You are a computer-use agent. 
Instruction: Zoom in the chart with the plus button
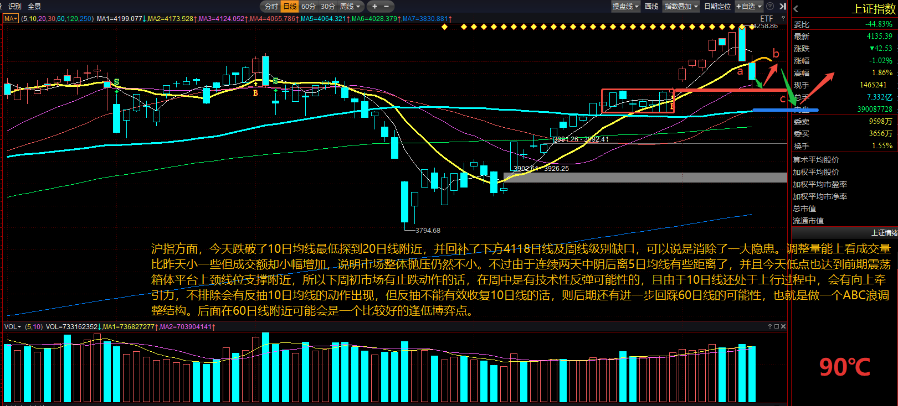(374, 6)
